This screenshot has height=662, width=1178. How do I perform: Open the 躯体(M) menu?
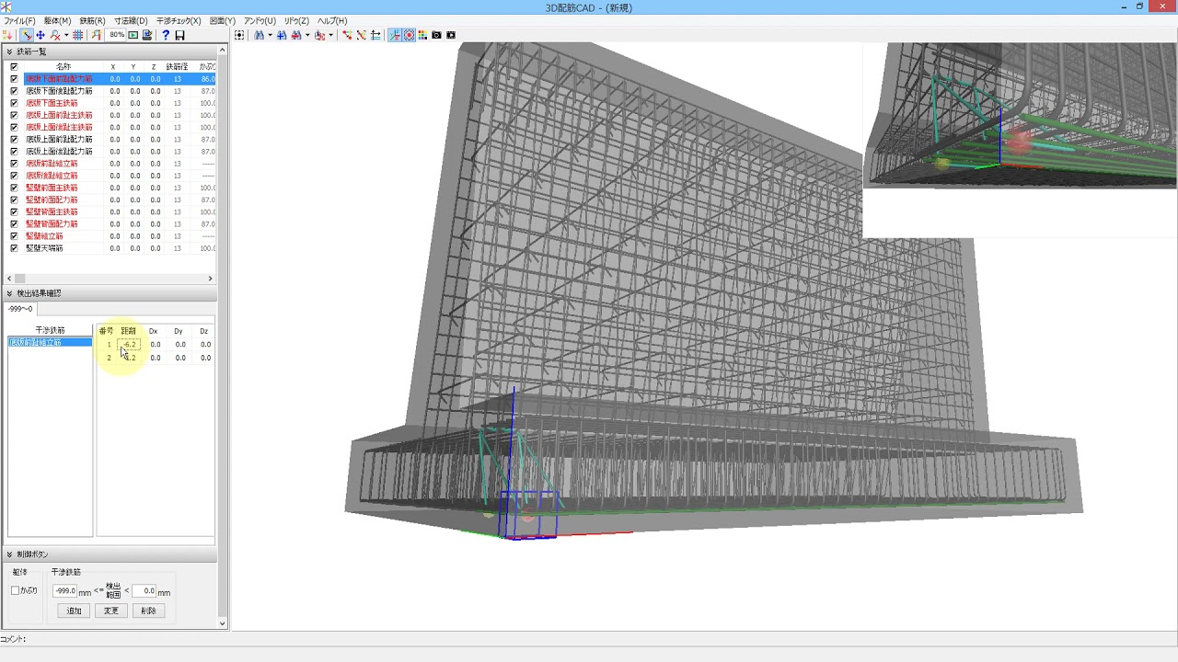point(57,20)
